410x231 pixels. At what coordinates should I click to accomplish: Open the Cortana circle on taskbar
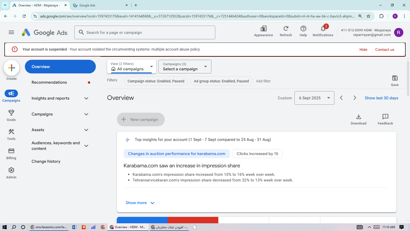click(23, 227)
